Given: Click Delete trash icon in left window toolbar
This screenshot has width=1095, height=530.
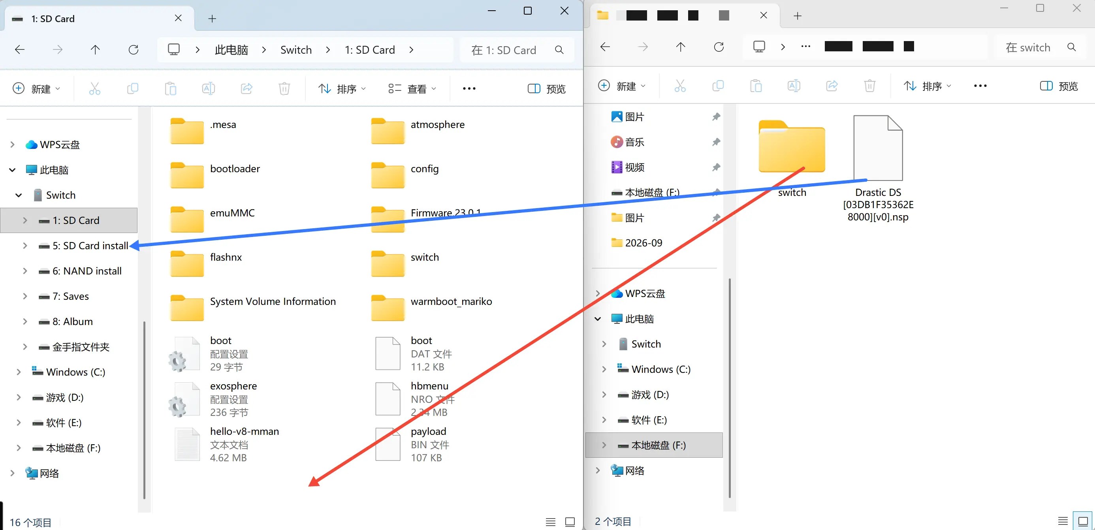Looking at the screenshot, I should (284, 88).
